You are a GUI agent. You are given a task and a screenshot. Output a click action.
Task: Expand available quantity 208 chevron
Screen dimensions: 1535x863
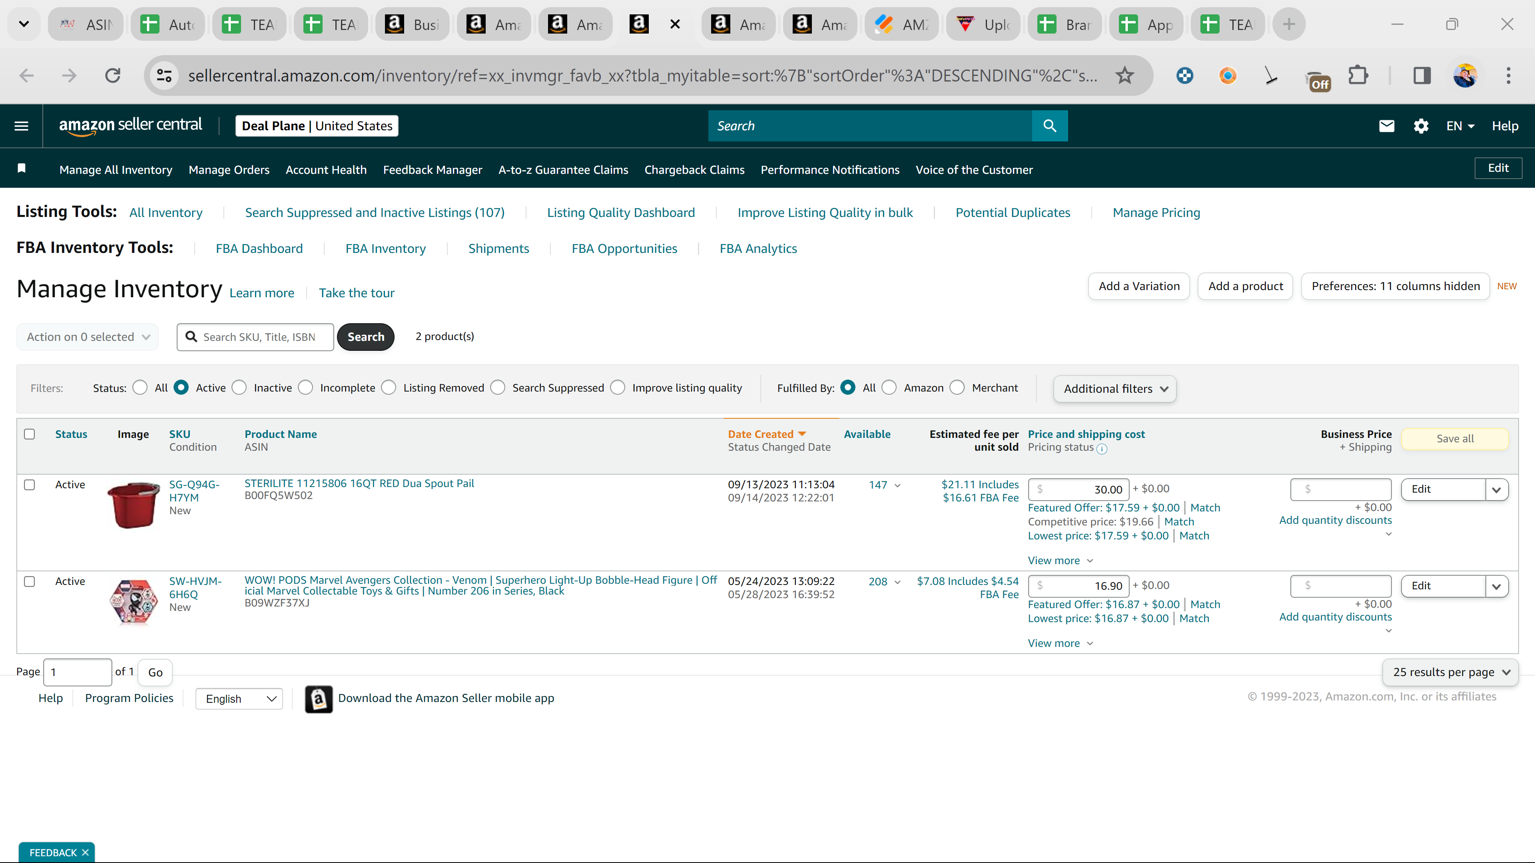pyautogui.click(x=897, y=582)
